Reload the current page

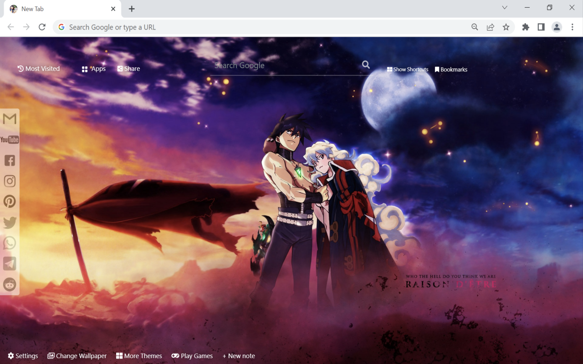tap(42, 27)
